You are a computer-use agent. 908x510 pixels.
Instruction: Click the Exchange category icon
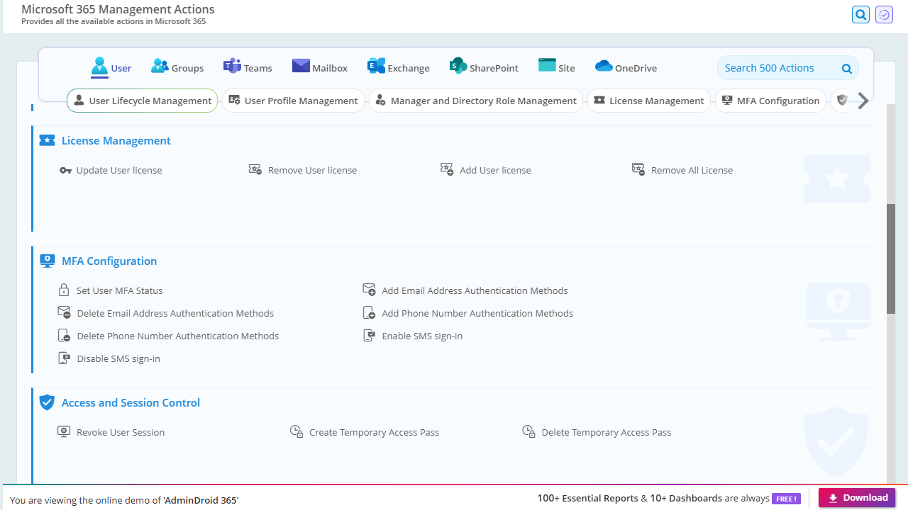[376, 66]
